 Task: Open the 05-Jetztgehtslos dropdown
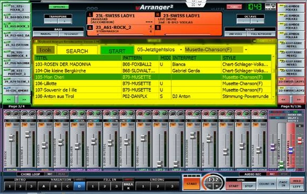pos(181,50)
